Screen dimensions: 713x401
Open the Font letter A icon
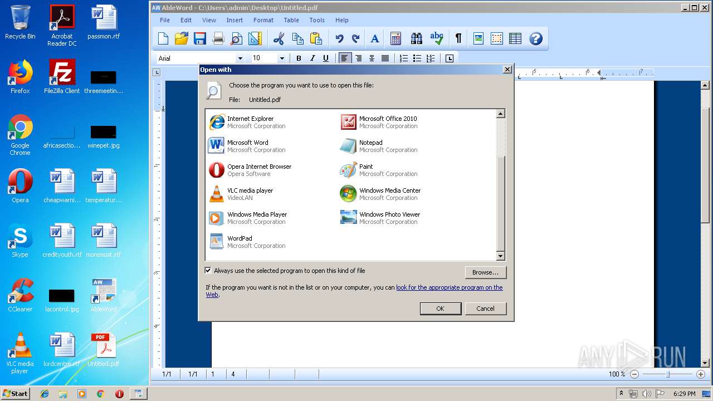pos(375,38)
